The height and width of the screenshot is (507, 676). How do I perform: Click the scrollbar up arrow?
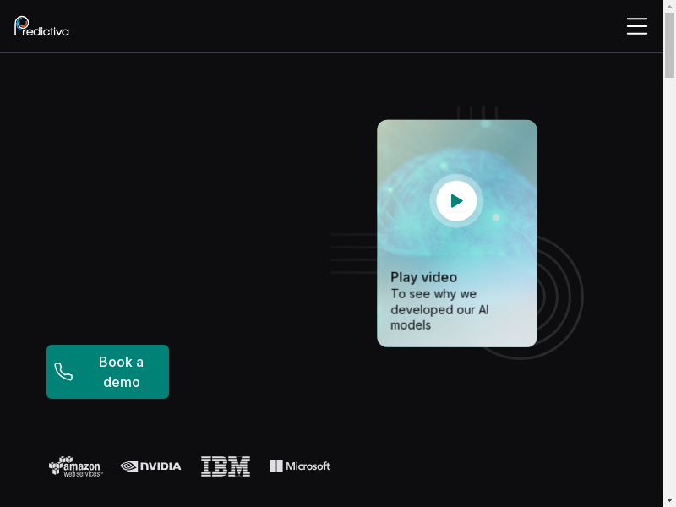[x=669, y=6]
